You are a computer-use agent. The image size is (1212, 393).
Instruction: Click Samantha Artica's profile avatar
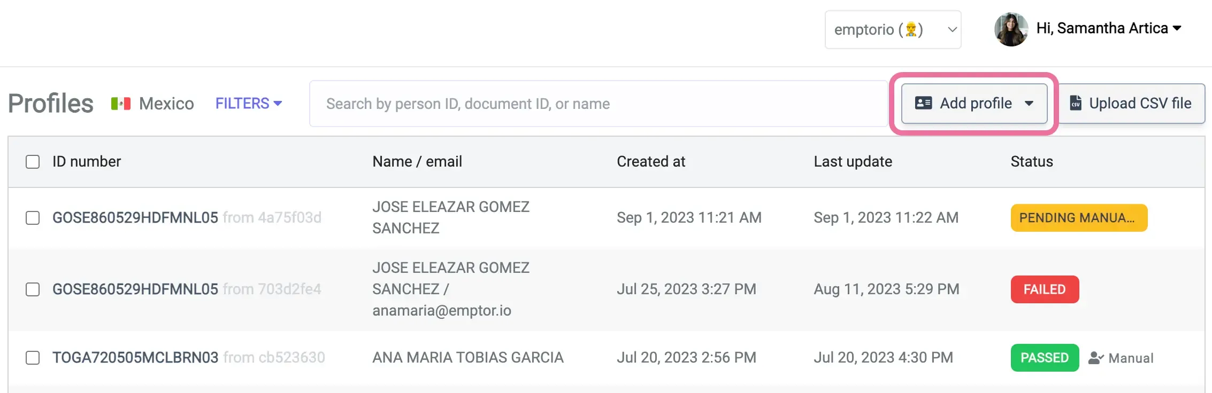point(1010,29)
